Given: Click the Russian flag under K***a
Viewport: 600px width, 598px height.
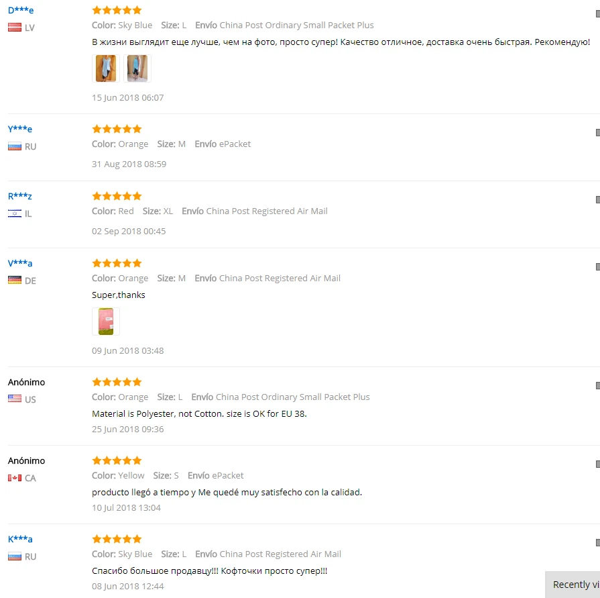Looking at the screenshot, I should pos(15,556).
